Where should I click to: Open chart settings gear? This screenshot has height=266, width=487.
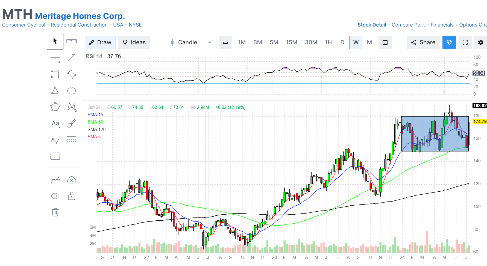[x=481, y=42]
